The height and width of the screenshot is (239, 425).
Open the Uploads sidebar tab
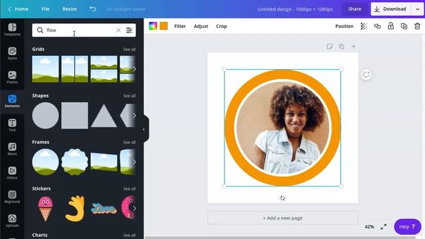[12, 220]
